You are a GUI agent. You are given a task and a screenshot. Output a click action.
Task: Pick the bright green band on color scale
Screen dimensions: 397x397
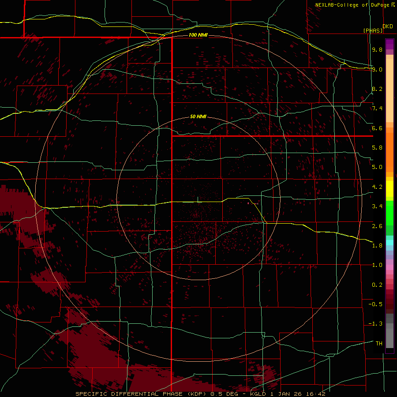390,213
